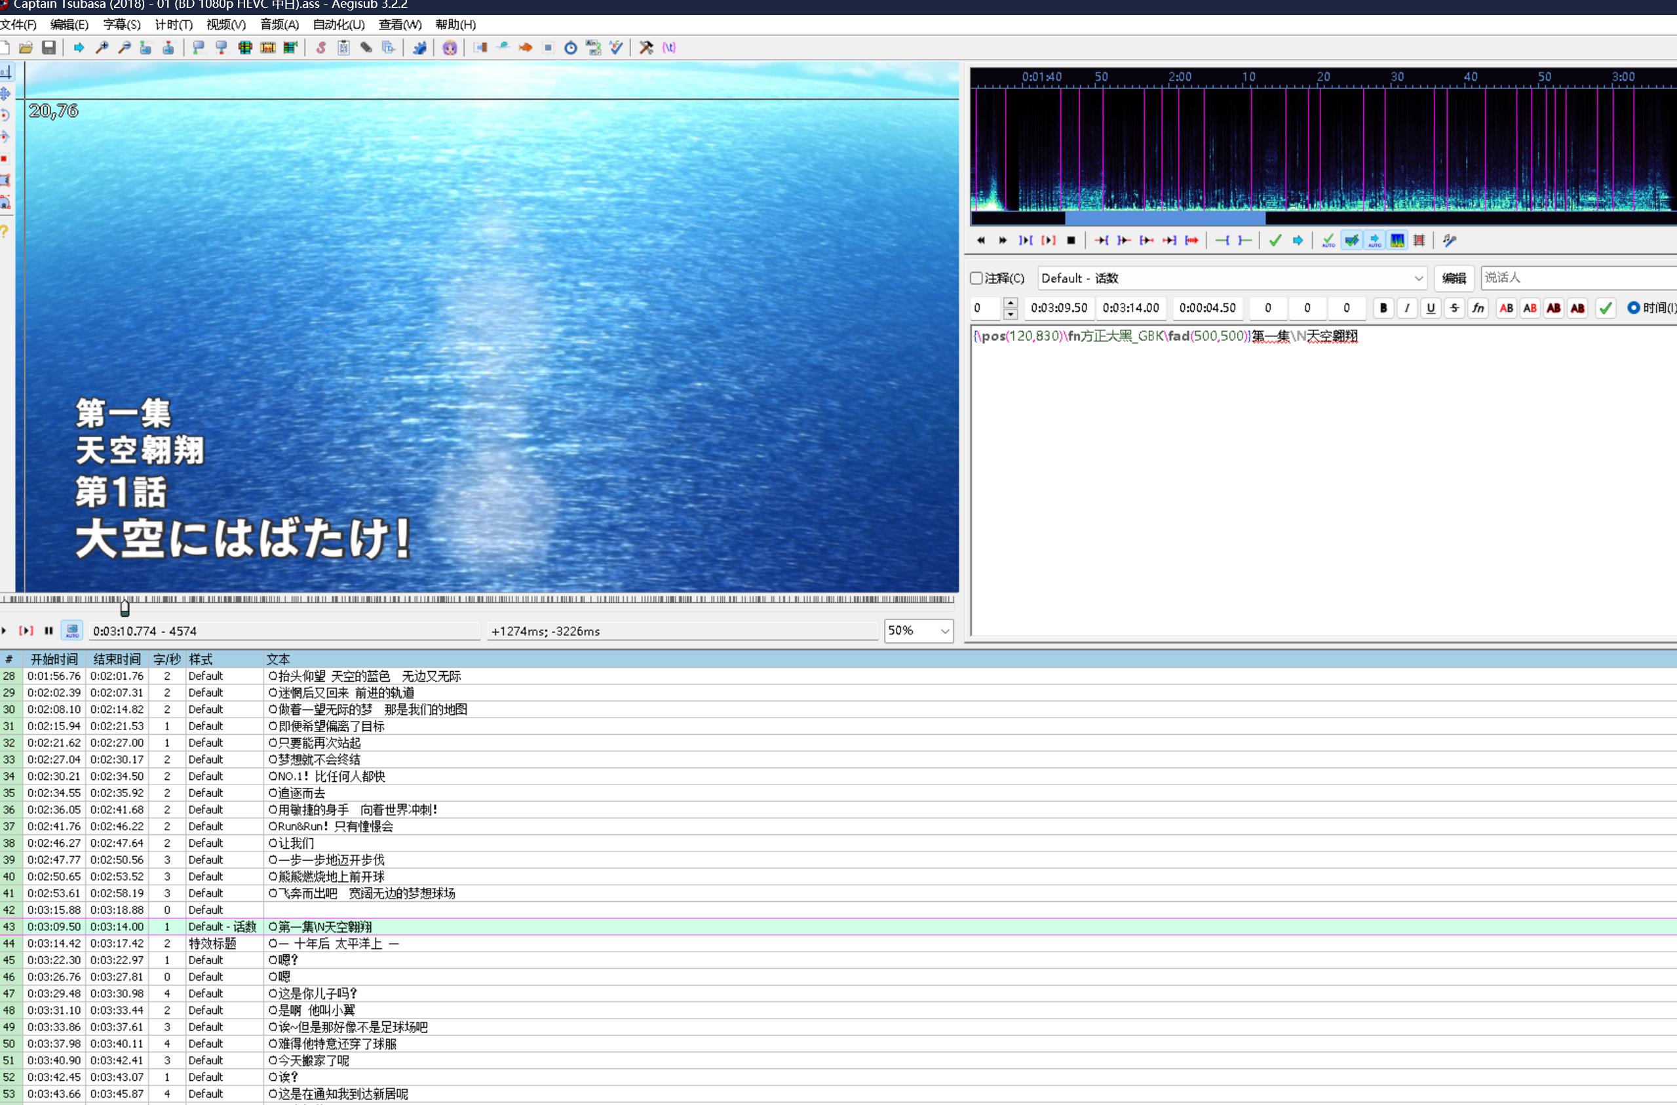Open the Translation Assistant anime face icon
The height and width of the screenshot is (1105, 1677).
pyautogui.click(x=450, y=48)
